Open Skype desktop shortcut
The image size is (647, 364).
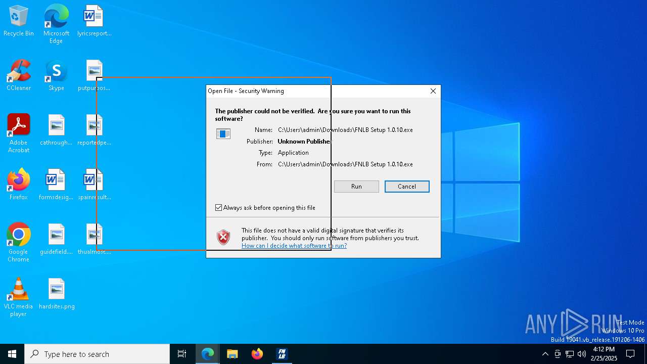click(56, 75)
